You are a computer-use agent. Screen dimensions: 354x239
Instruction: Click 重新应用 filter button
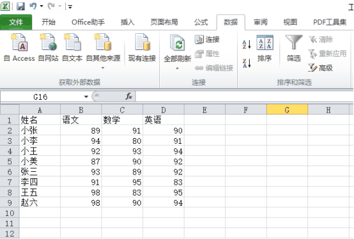click(x=327, y=54)
